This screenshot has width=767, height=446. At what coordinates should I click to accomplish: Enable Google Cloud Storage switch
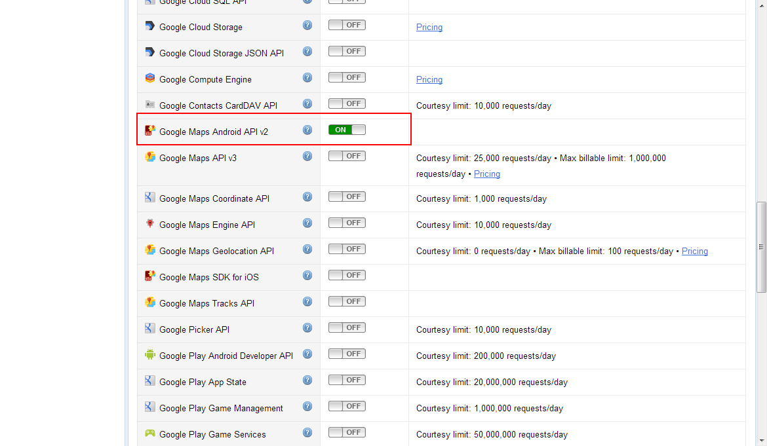[x=347, y=25]
